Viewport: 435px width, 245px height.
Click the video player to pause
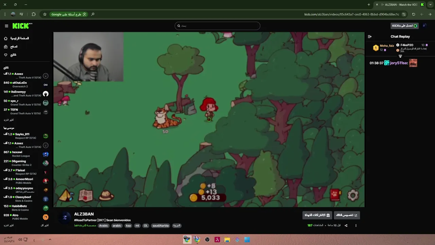point(209,119)
